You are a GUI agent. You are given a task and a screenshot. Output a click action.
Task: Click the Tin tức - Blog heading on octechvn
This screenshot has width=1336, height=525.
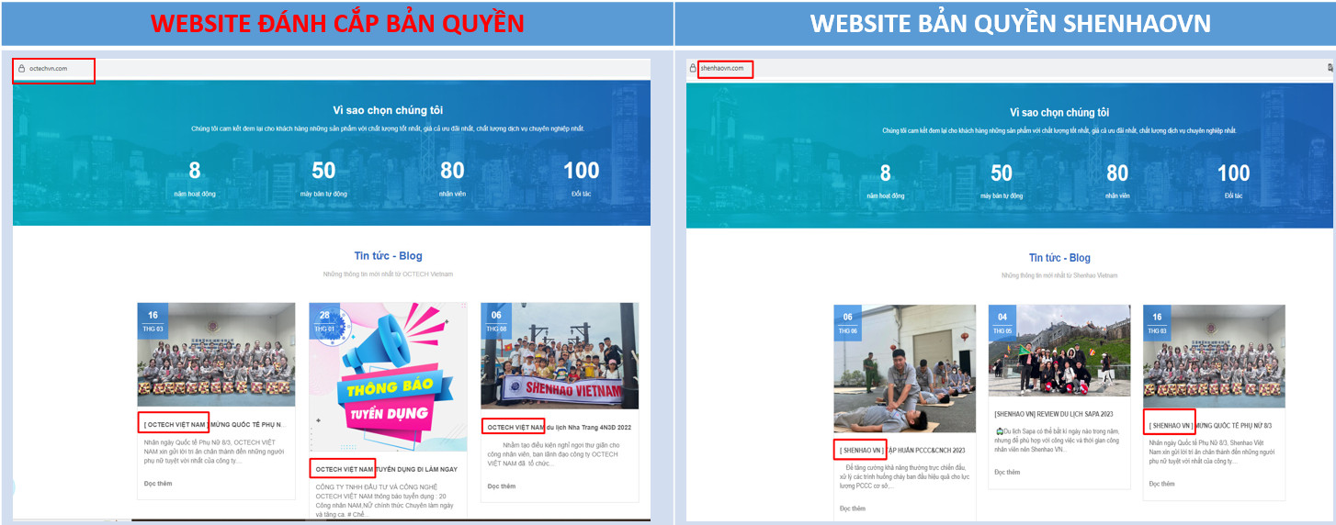pos(388,256)
